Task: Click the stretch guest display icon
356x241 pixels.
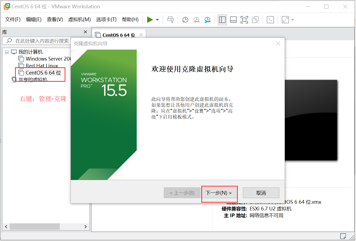Action: tap(285, 20)
